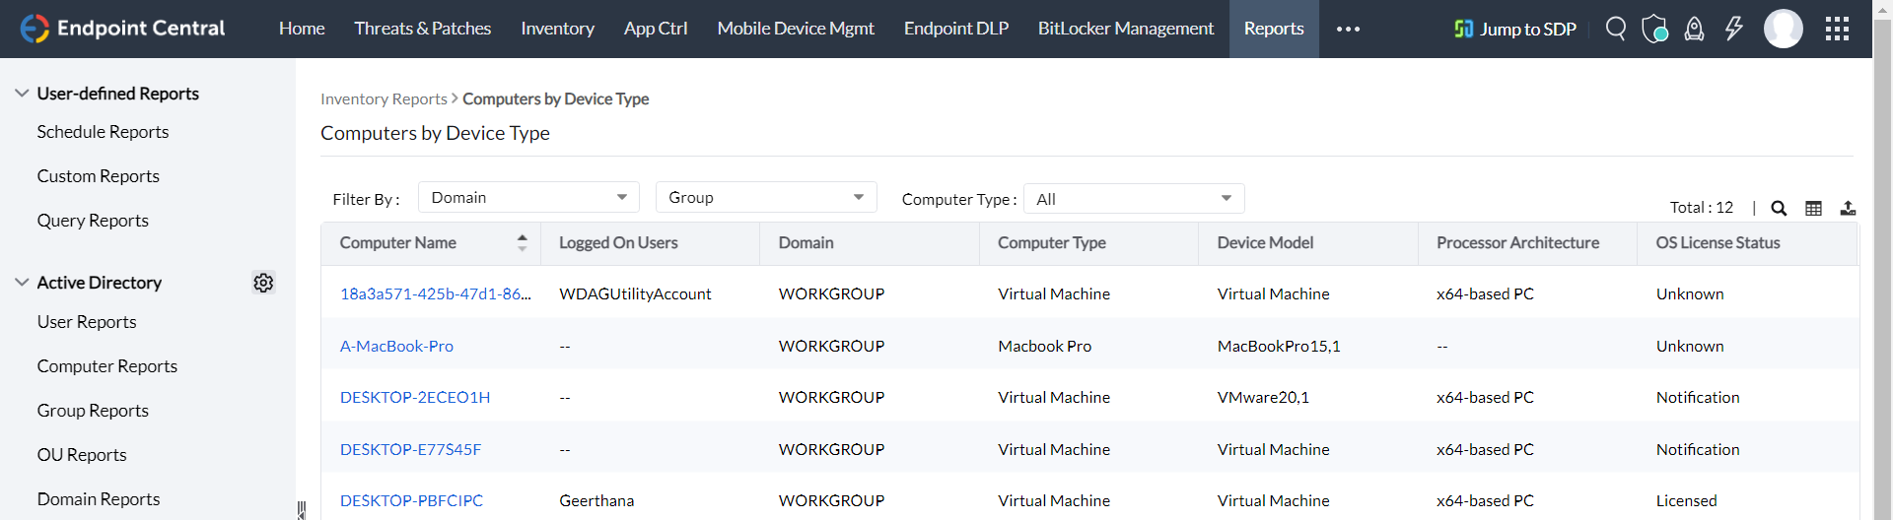Screen dimensions: 1893x520
Task: Click the search magnifier in top navigation
Action: coord(1615,29)
